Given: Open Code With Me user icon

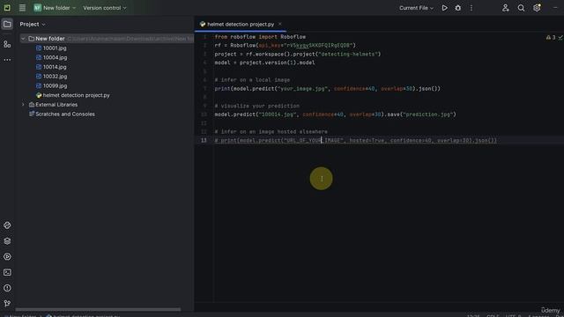Looking at the screenshot, I should click(505, 8).
